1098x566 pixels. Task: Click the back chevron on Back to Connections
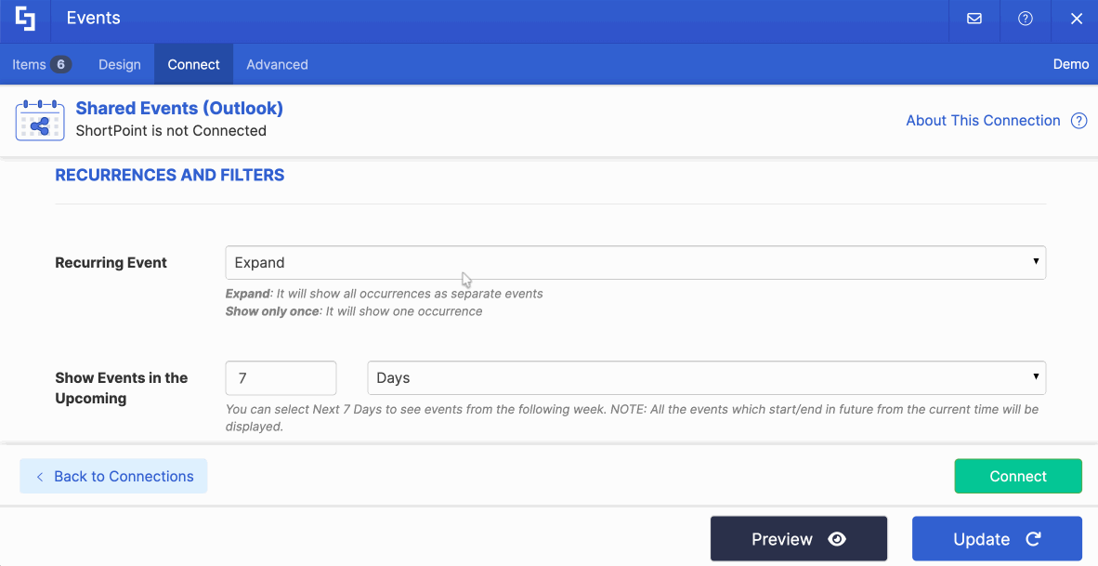tap(38, 476)
